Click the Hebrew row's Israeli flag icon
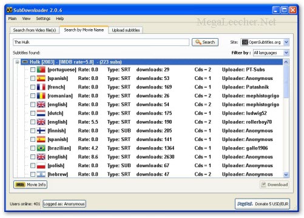Screen dimensions: 304x218 pos(41,174)
